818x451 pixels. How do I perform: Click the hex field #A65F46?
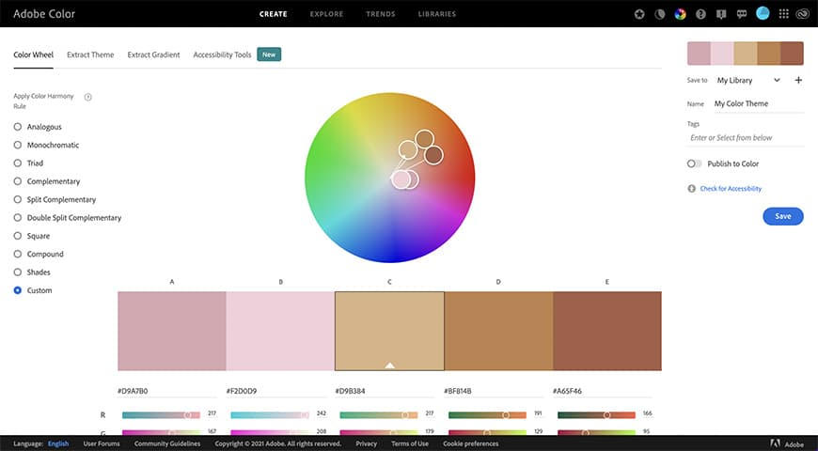[x=602, y=391]
